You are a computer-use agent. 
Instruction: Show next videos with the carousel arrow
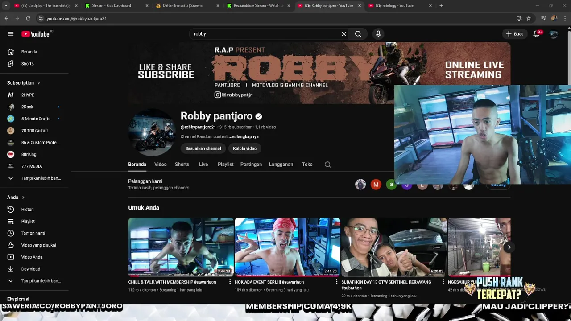[x=509, y=247]
